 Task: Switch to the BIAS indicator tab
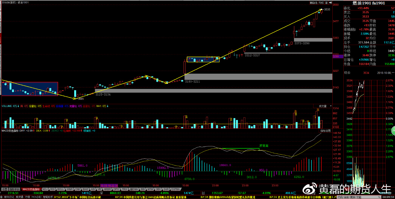tap(85, 189)
